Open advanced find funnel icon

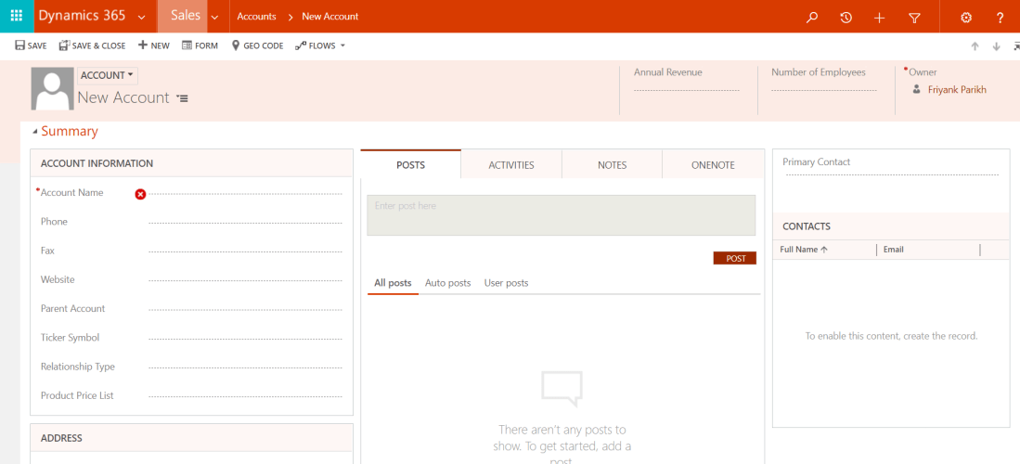(x=913, y=18)
